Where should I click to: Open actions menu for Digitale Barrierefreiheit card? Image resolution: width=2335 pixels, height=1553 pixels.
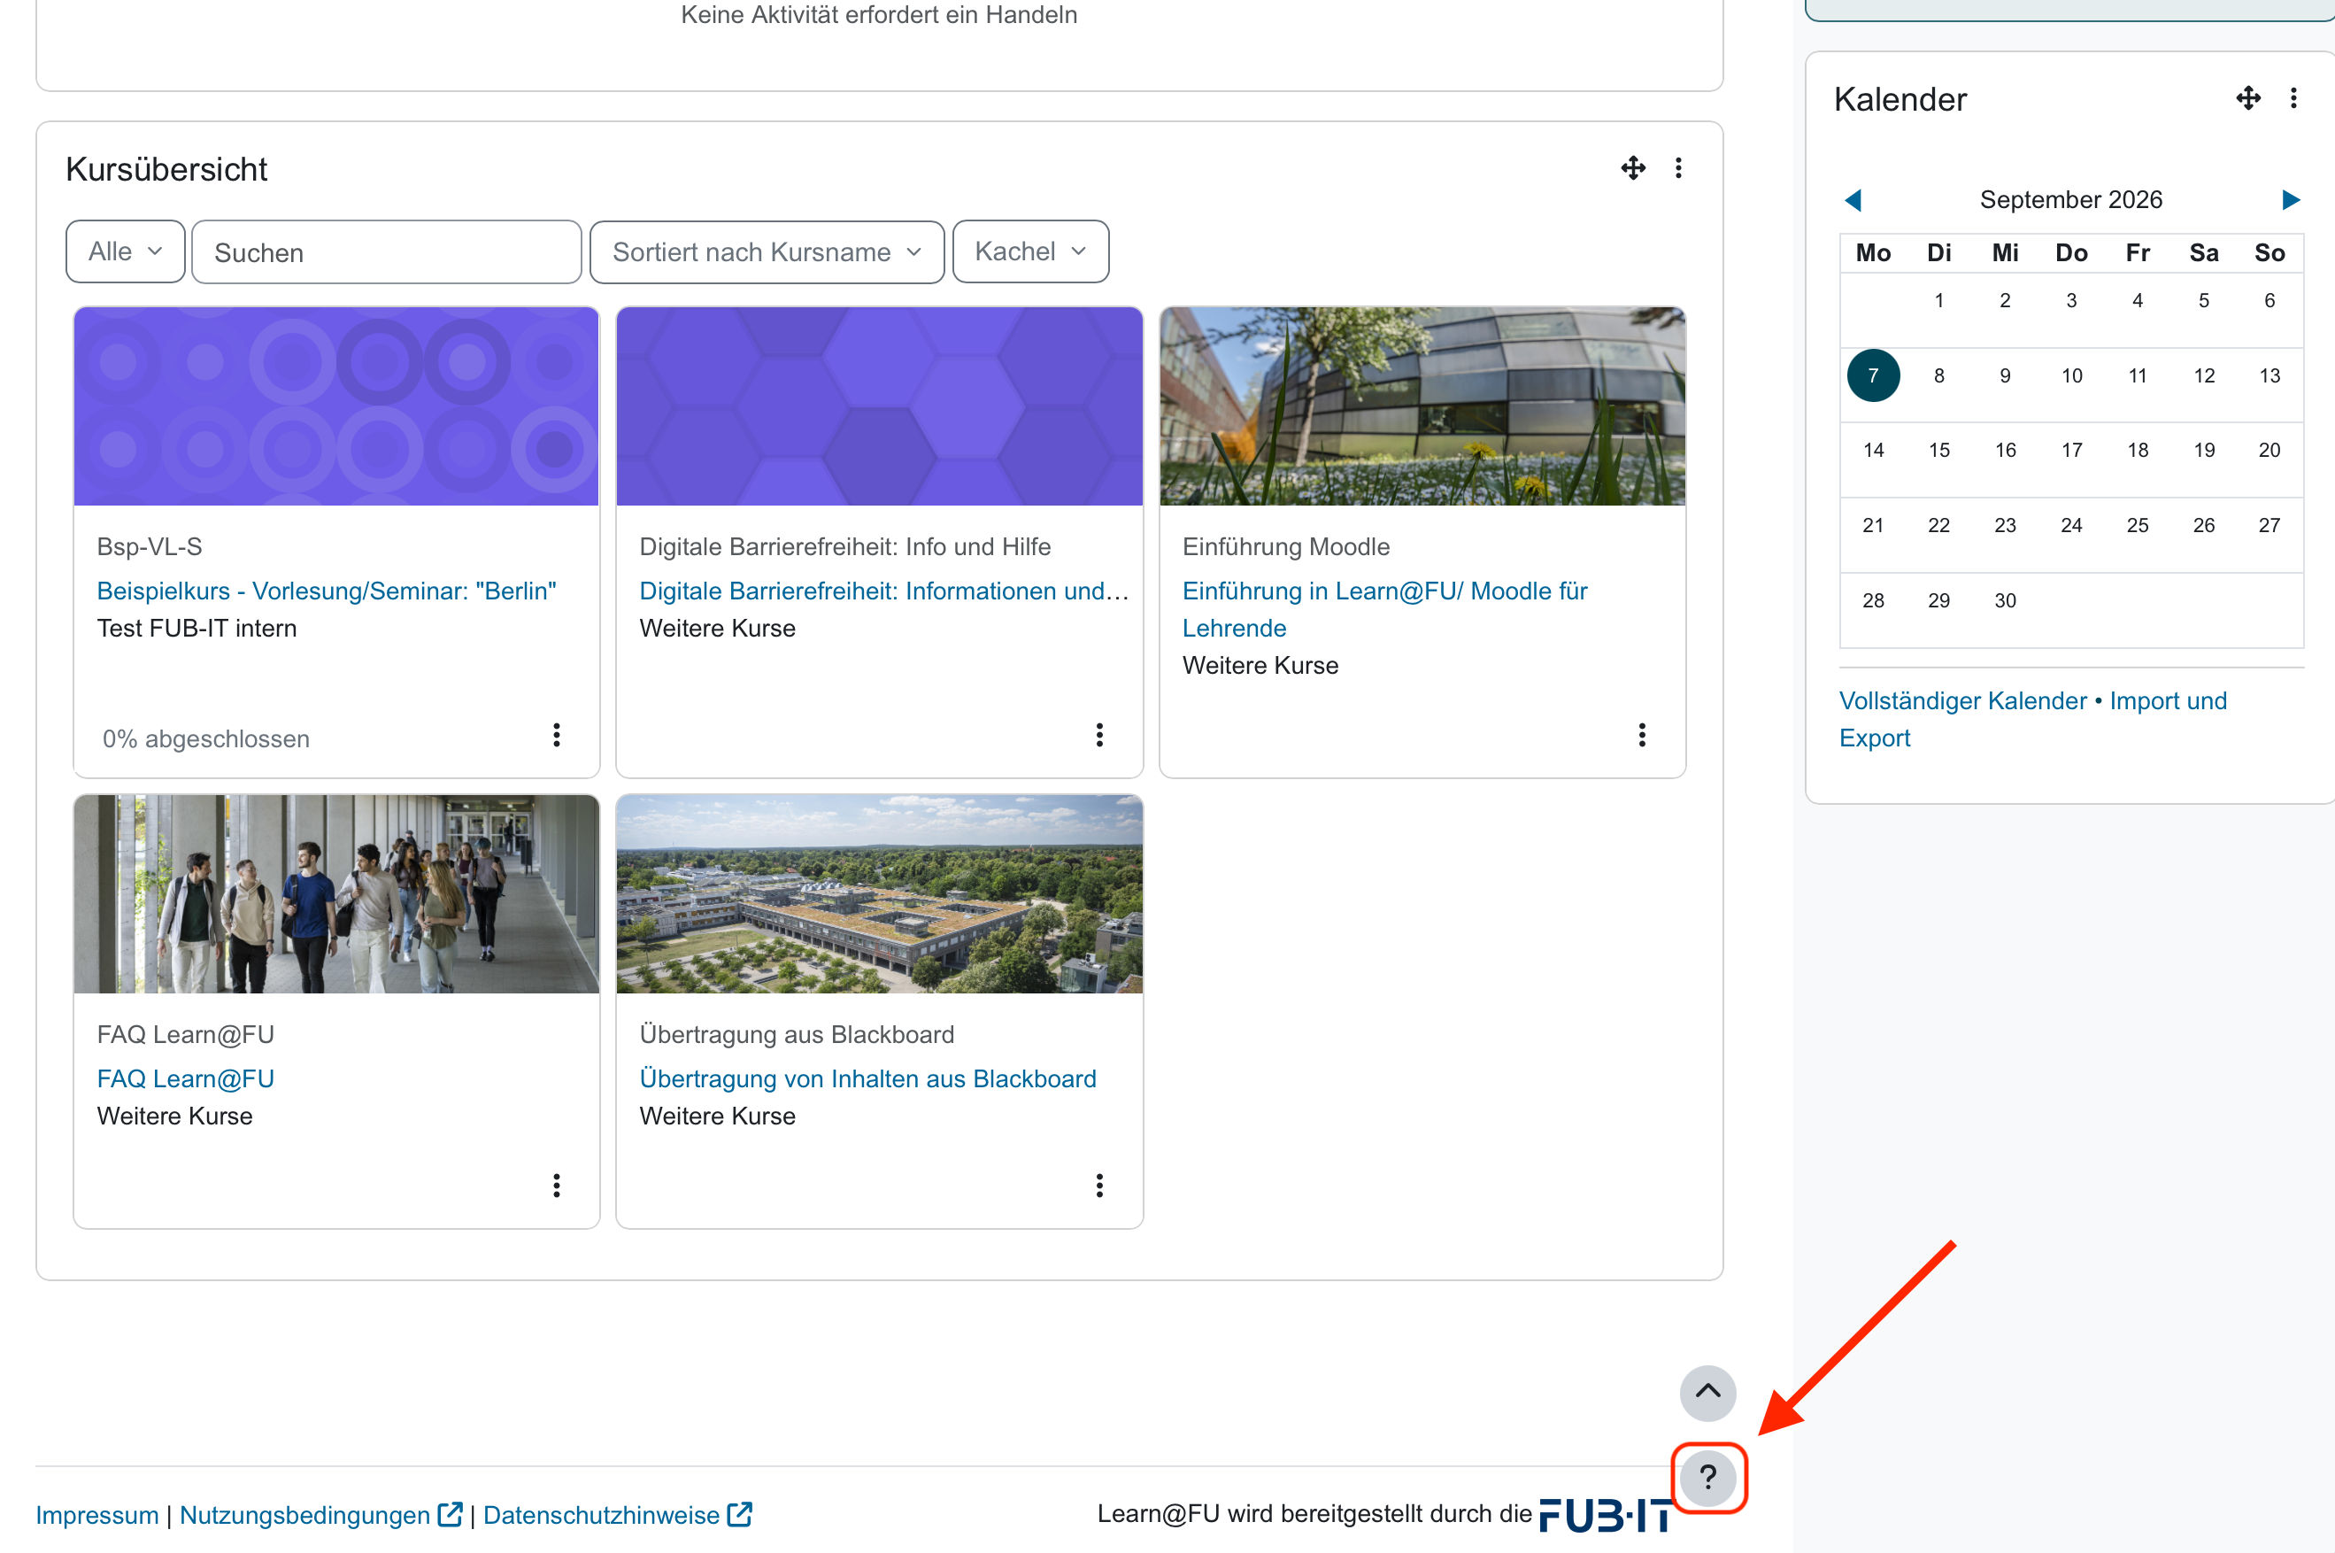[x=1098, y=735]
